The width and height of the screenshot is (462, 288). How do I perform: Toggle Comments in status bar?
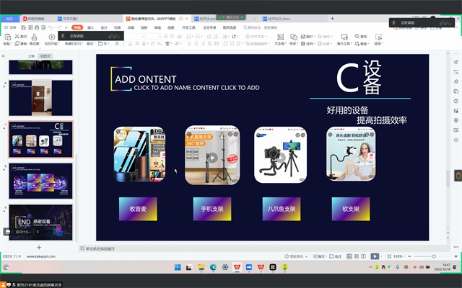tap(335, 256)
